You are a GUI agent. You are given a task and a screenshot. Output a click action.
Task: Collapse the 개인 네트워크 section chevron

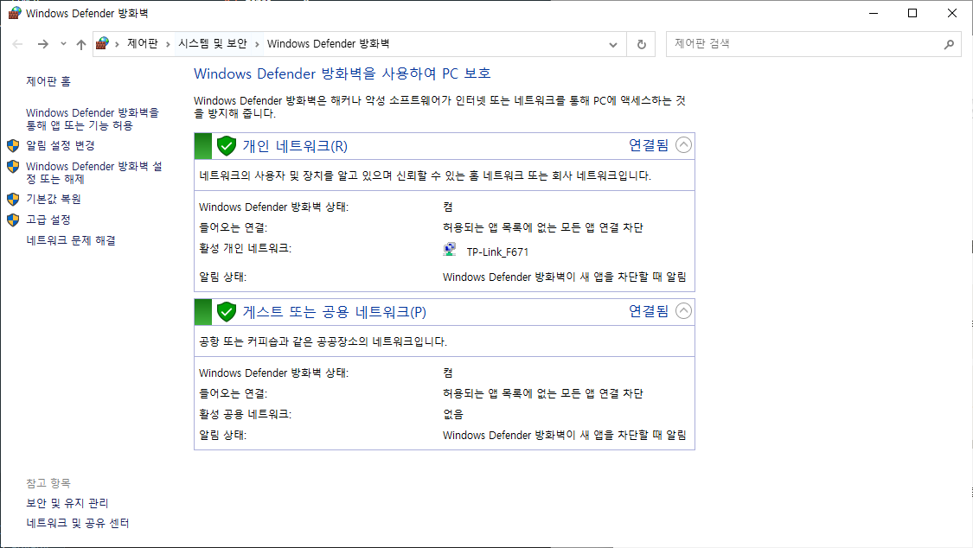click(x=683, y=145)
